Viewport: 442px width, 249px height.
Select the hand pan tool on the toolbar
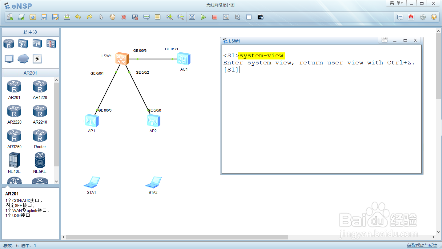point(112,17)
